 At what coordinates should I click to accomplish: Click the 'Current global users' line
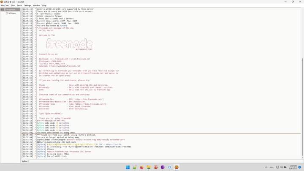[58, 23]
